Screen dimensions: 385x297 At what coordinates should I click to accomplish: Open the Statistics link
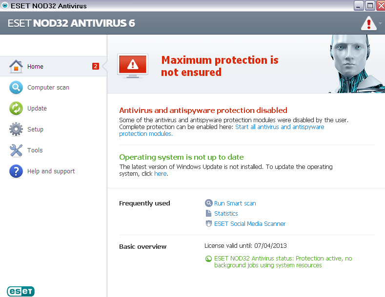(226, 214)
